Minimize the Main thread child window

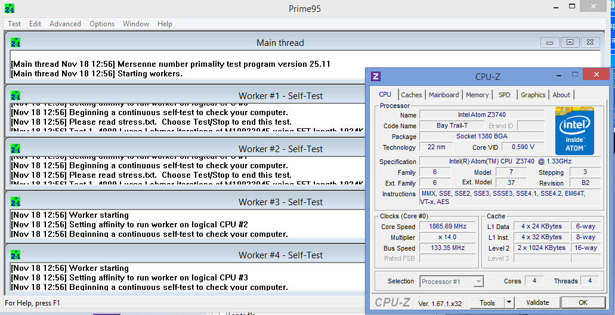[x=550, y=42]
